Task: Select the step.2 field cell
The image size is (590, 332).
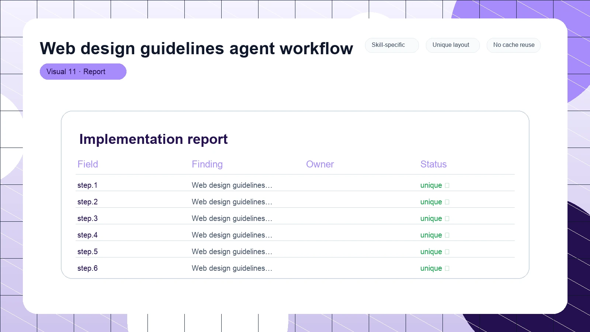Action: 87,202
